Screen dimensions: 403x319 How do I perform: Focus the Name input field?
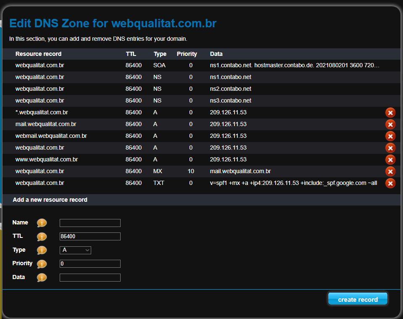click(x=90, y=223)
